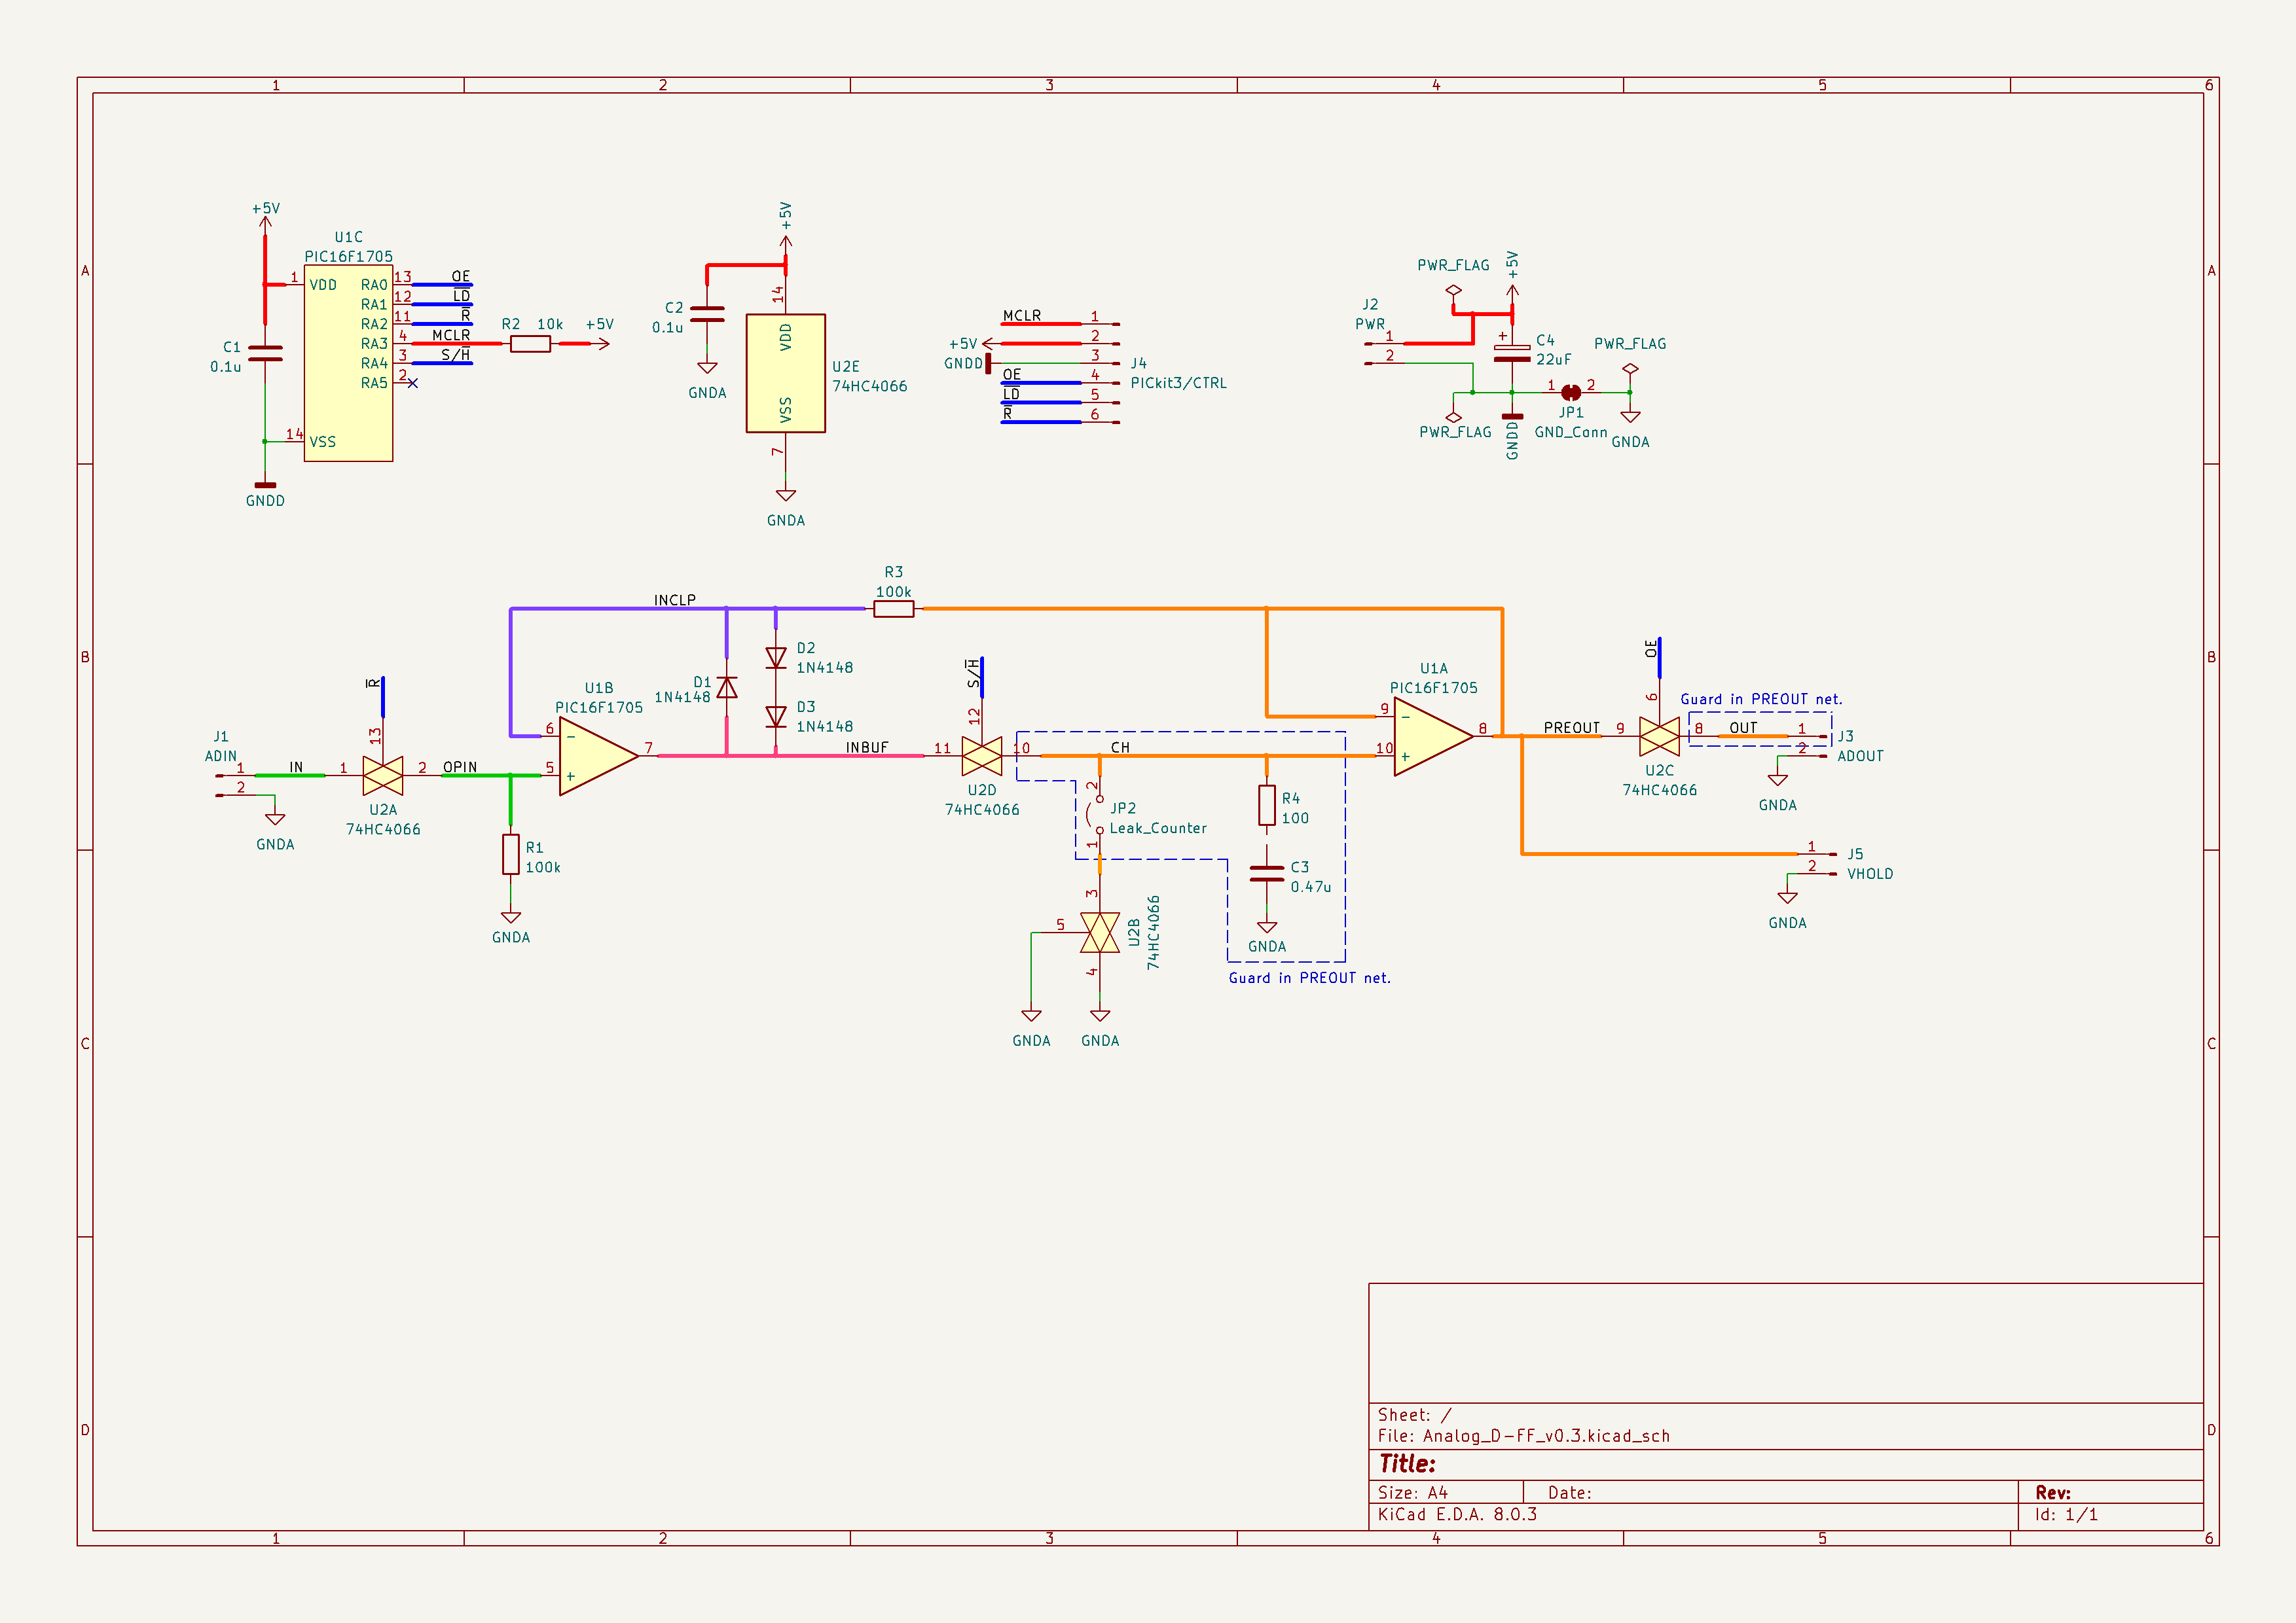Viewport: 2296px width, 1623px height.
Task: Click diode D3 symbol
Action: (776, 717)
